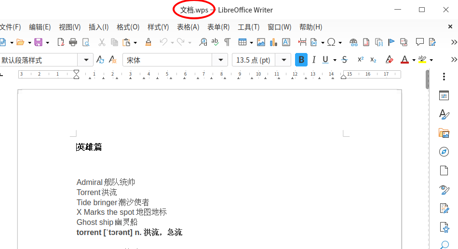Insert a field
This screenshot has width=458, height=249.
tap(314, 42)
